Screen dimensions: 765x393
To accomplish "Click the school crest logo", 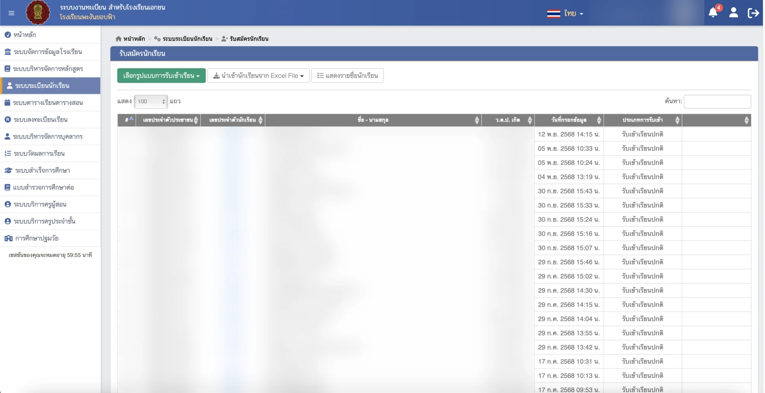I will coord(38,12).
